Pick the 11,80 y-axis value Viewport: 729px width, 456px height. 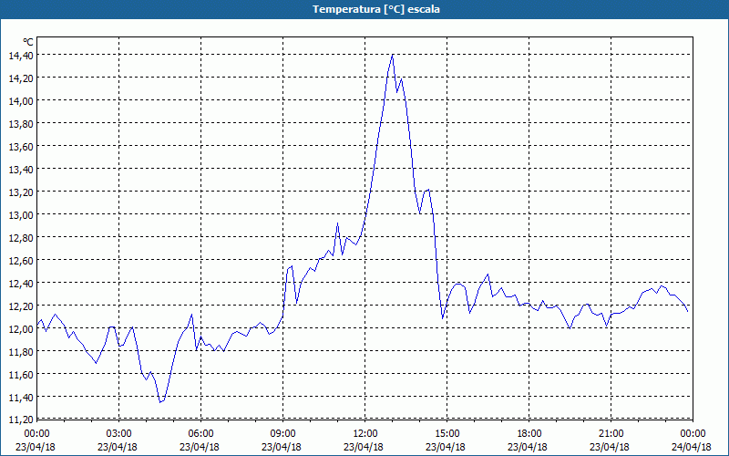[21, 351]
